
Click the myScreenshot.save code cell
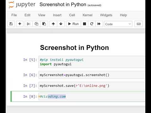92,86
